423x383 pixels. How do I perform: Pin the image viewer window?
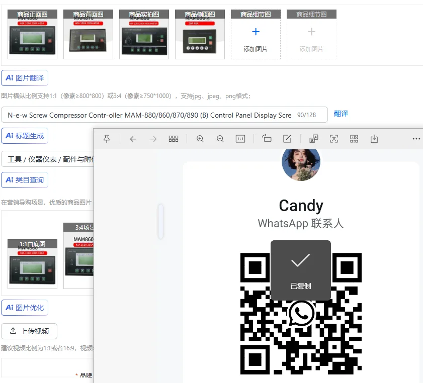click(x=107, y=139)
